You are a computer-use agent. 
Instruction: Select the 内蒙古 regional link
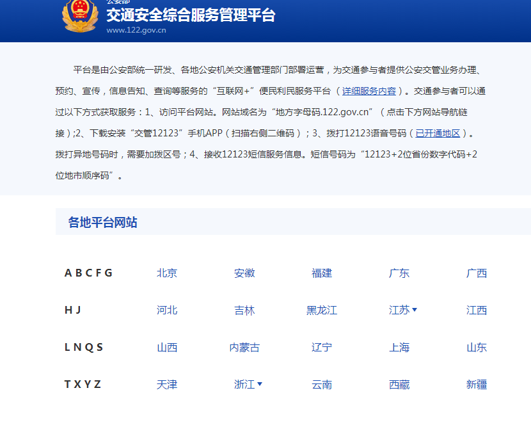[x=244, y=347]
